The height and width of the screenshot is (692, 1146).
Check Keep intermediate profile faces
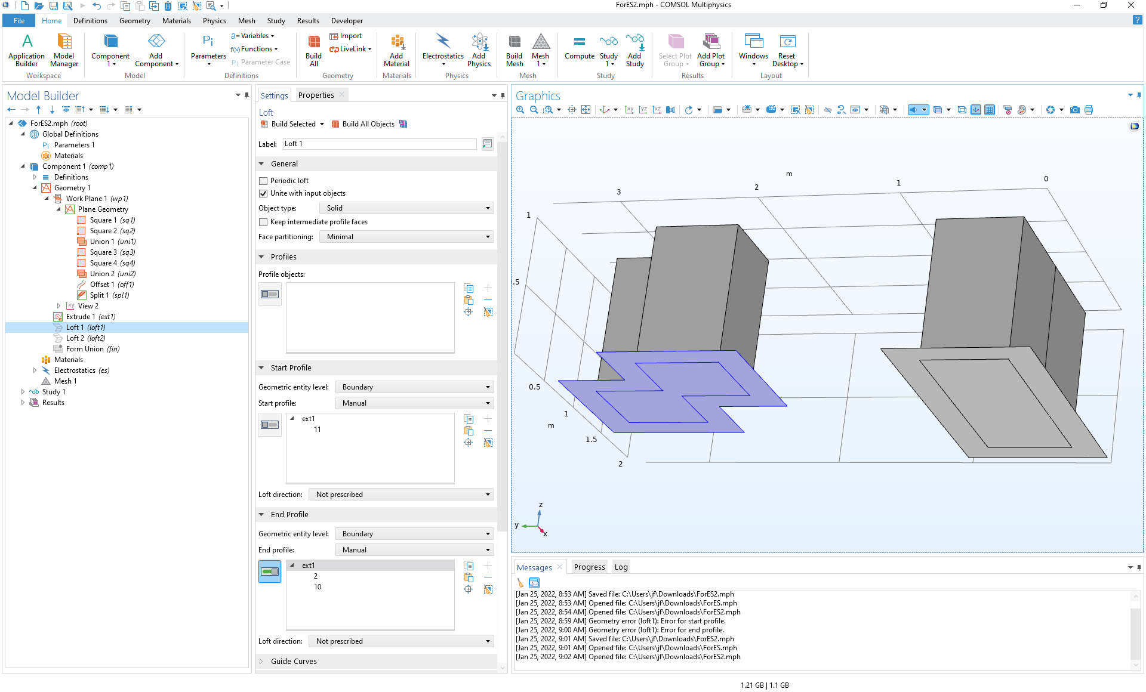click(x=263, y=222)
